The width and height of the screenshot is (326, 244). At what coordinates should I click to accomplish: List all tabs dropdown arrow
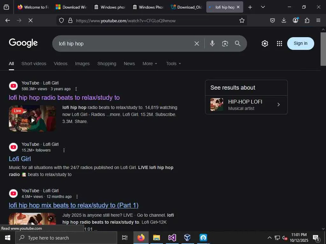[263, 7]
